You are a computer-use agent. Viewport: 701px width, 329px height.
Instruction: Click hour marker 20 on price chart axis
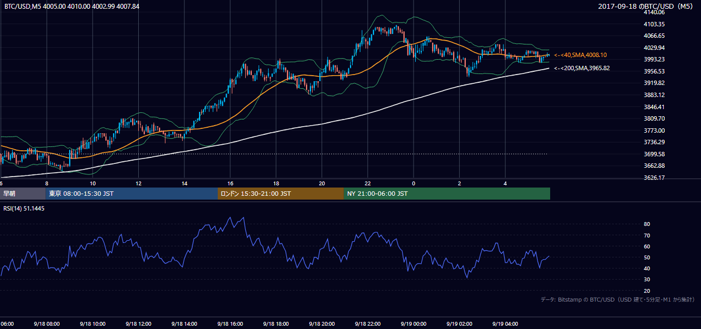click(x=322, y=184)
